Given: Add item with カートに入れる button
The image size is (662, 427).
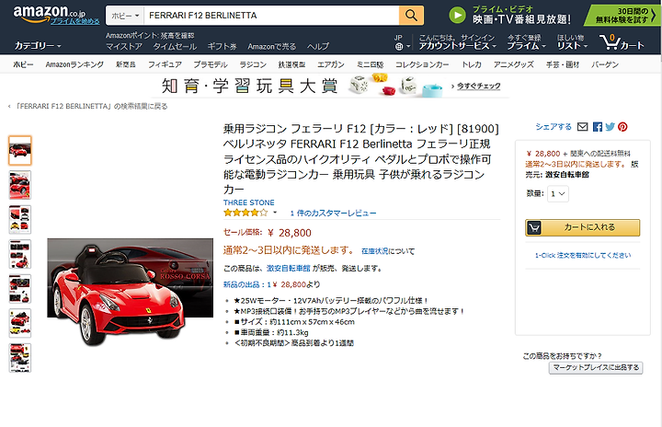Looking at the screenshot, I should pyautogui.click(x=583, y=227).
